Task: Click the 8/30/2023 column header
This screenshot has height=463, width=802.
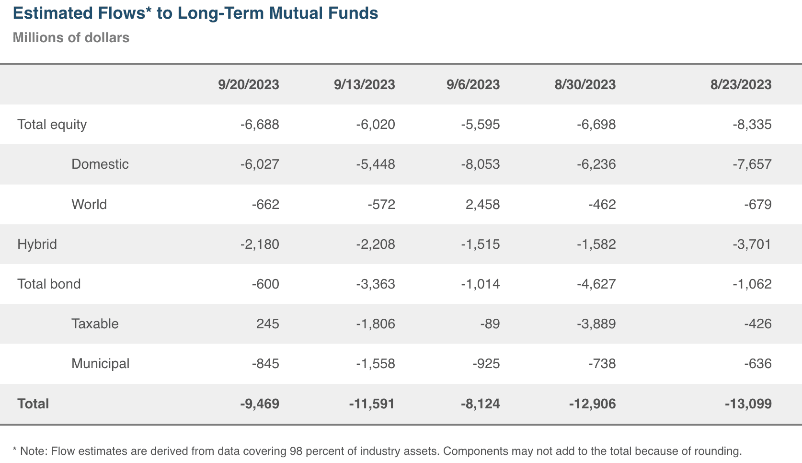Action: coord(585,85)
